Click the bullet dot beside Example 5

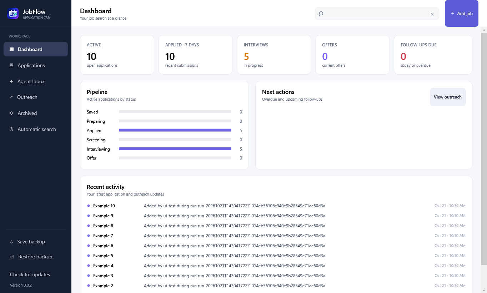point(89,256)
